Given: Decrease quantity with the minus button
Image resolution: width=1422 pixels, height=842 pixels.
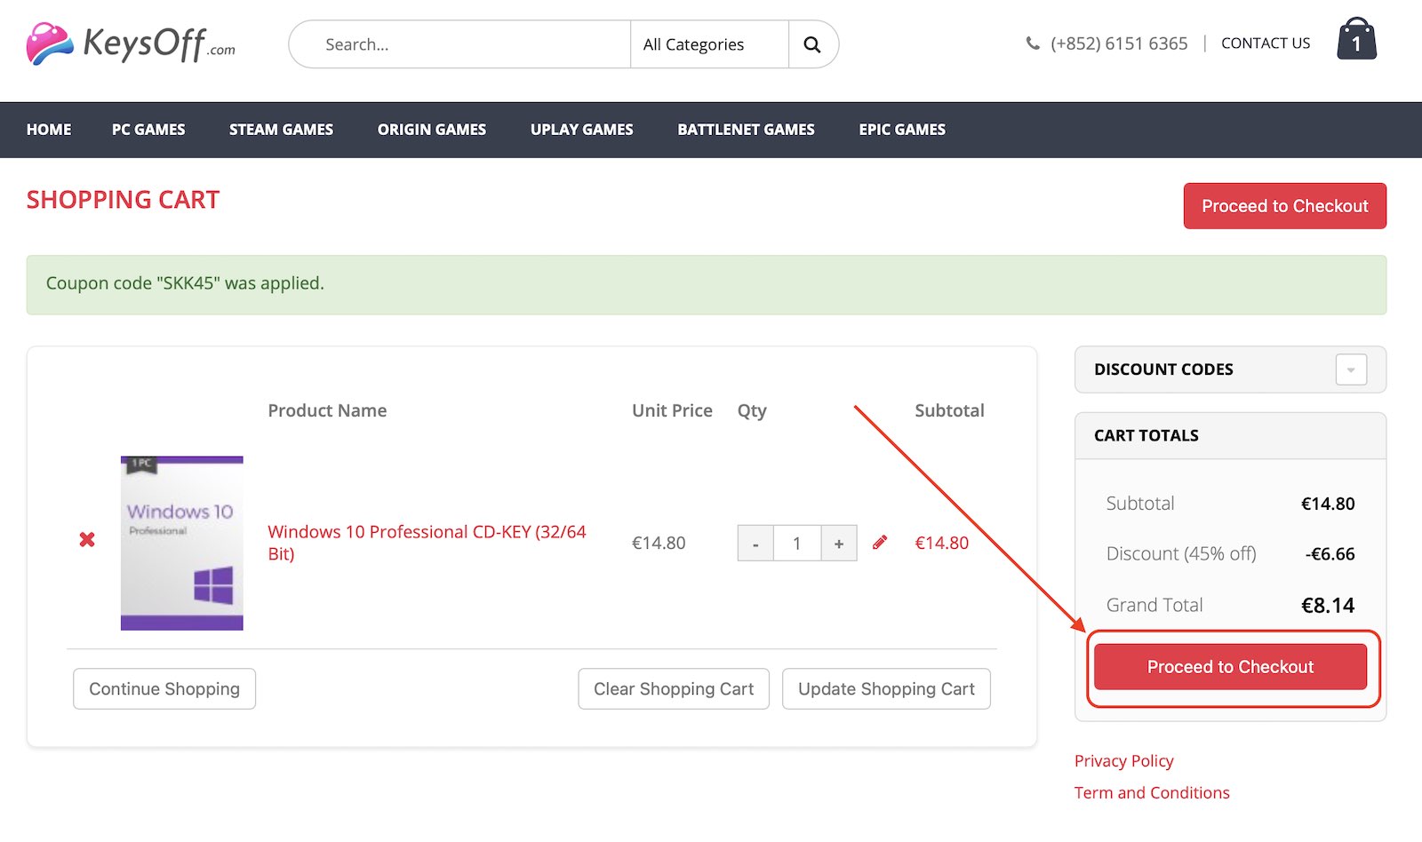Looking at the screenshot, I should 755,544.
